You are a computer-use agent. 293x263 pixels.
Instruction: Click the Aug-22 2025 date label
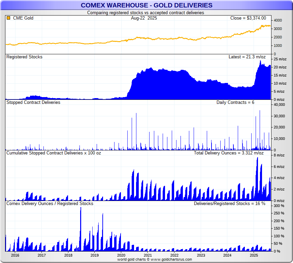pos(144,18)
